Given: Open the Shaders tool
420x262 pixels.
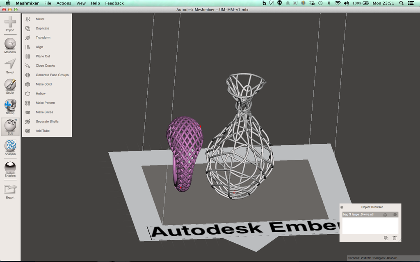Looking at the screenshot, I should (10, 169).
